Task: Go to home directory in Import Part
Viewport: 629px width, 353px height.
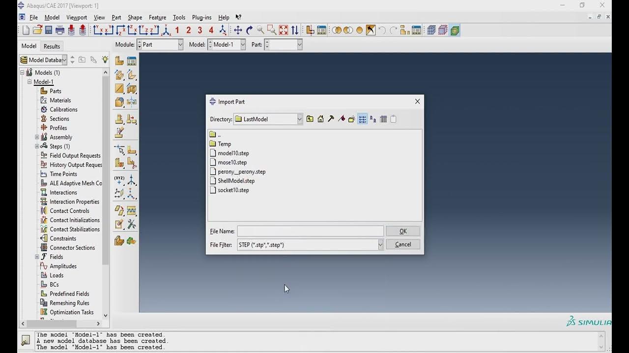Action: (320, 119)
